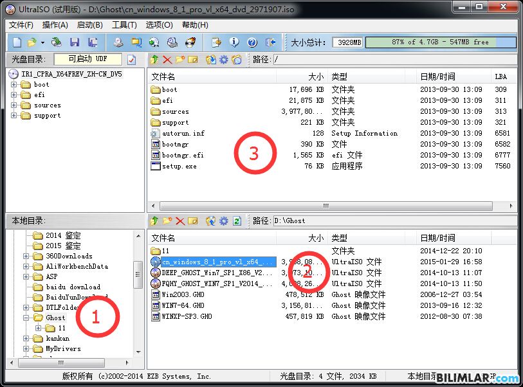Click Extract icon in disc pane toolbar

click(x=211, y=60)
